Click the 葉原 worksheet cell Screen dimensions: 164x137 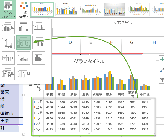[9, 92]
